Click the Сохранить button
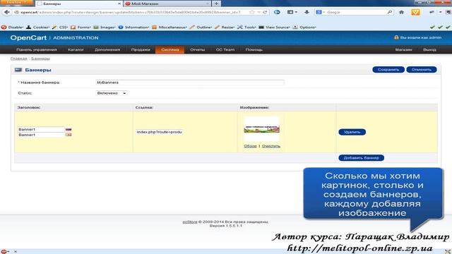This screenshot has width=452, height=254. pos(388,69)
